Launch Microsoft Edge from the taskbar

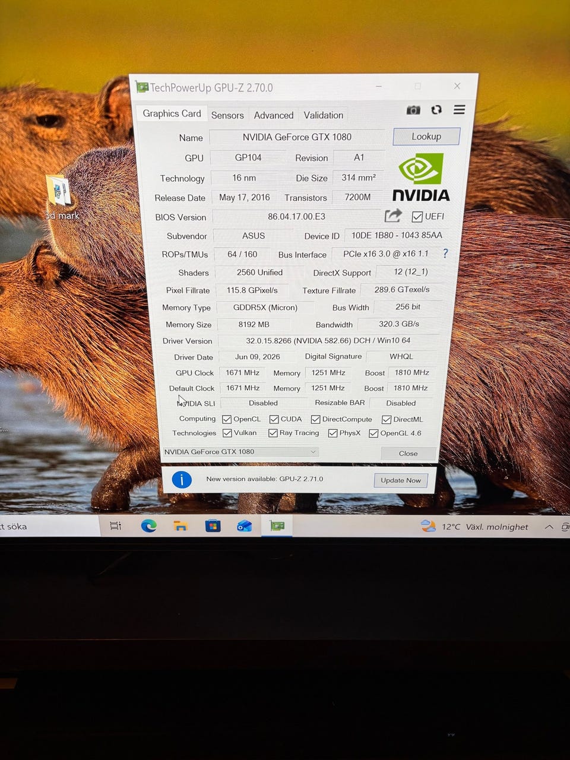click(148, 525)
